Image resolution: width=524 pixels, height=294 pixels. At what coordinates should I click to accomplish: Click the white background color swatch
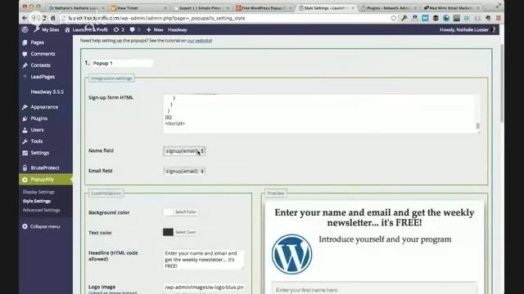(x=168, y=212)
